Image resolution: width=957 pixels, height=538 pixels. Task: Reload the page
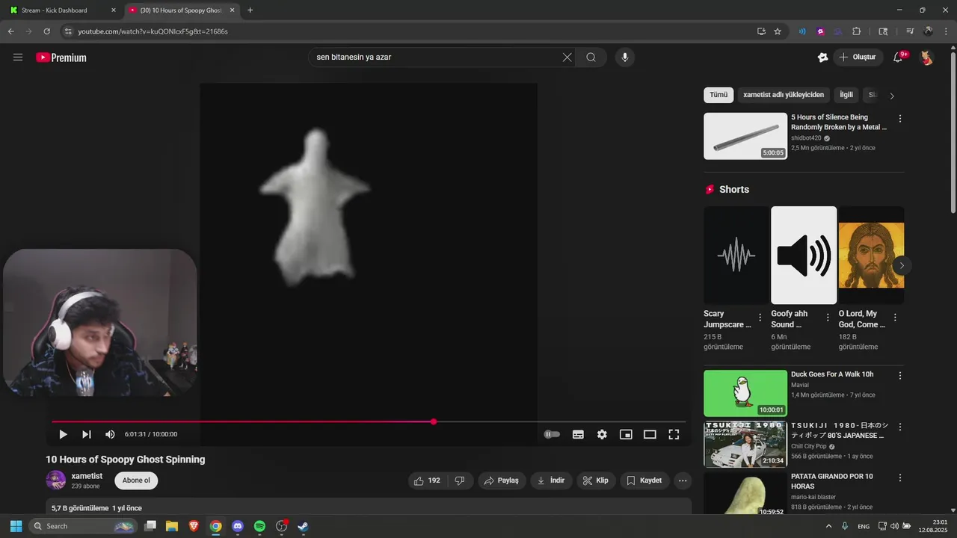point(46,31)
